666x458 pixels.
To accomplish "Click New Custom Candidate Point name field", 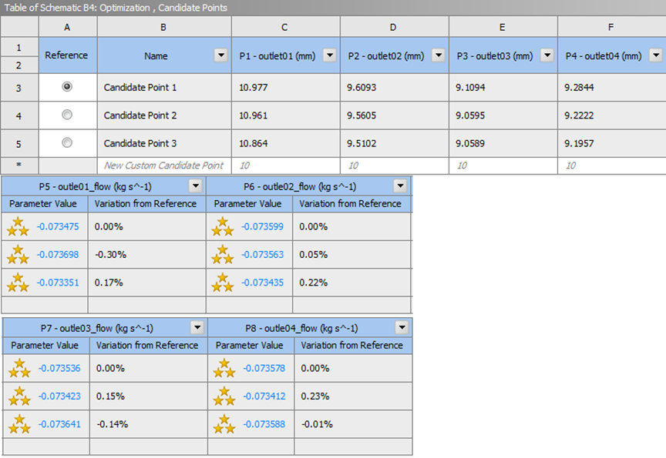I will tap(164, 165).
